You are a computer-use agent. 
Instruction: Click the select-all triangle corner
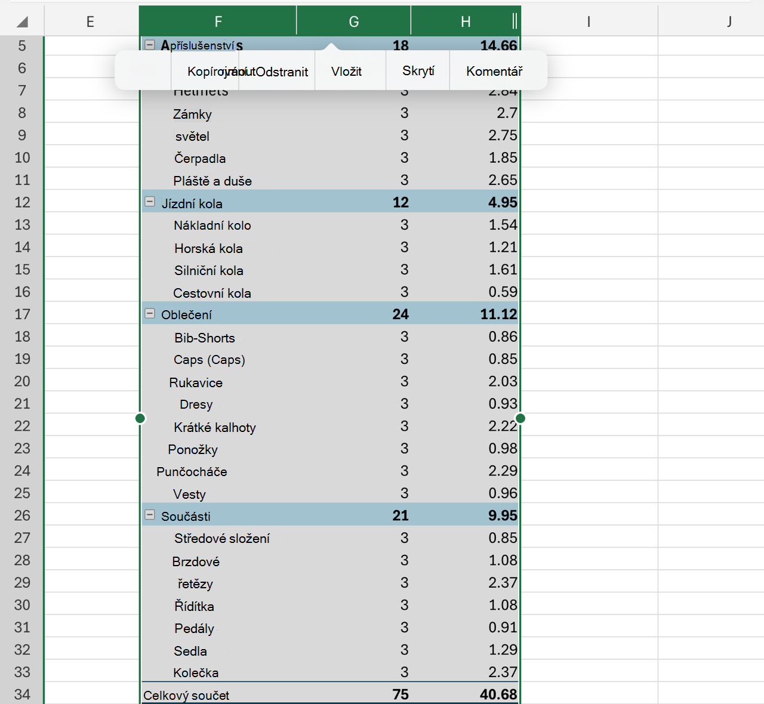[x=22, y=22]
